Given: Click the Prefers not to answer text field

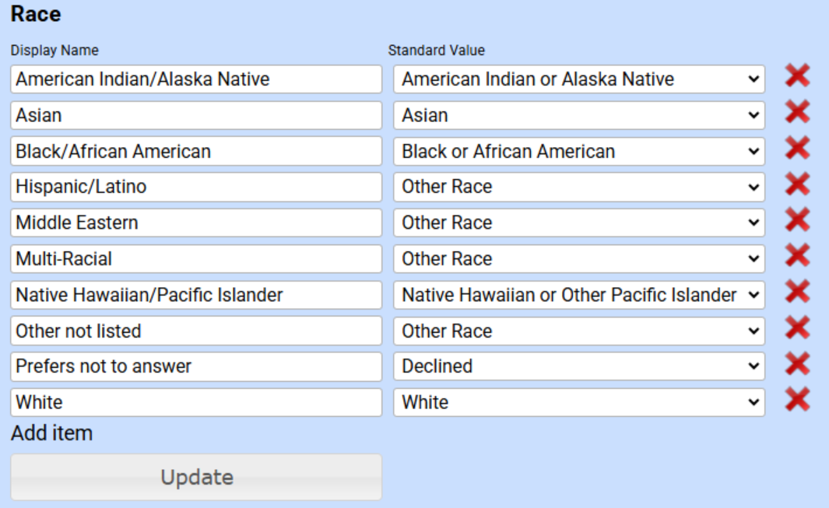Looking at the screenshot, I should [x=196, y=366].
